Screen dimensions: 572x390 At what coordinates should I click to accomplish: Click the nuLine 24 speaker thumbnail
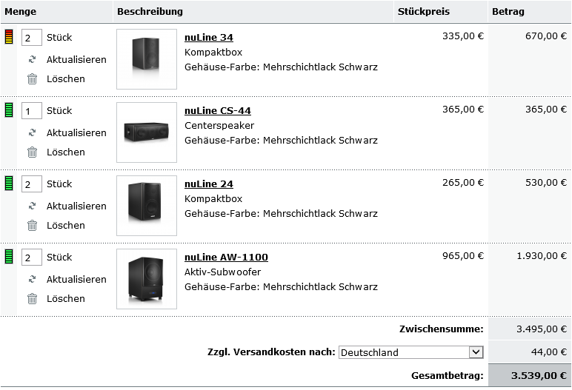147,205
